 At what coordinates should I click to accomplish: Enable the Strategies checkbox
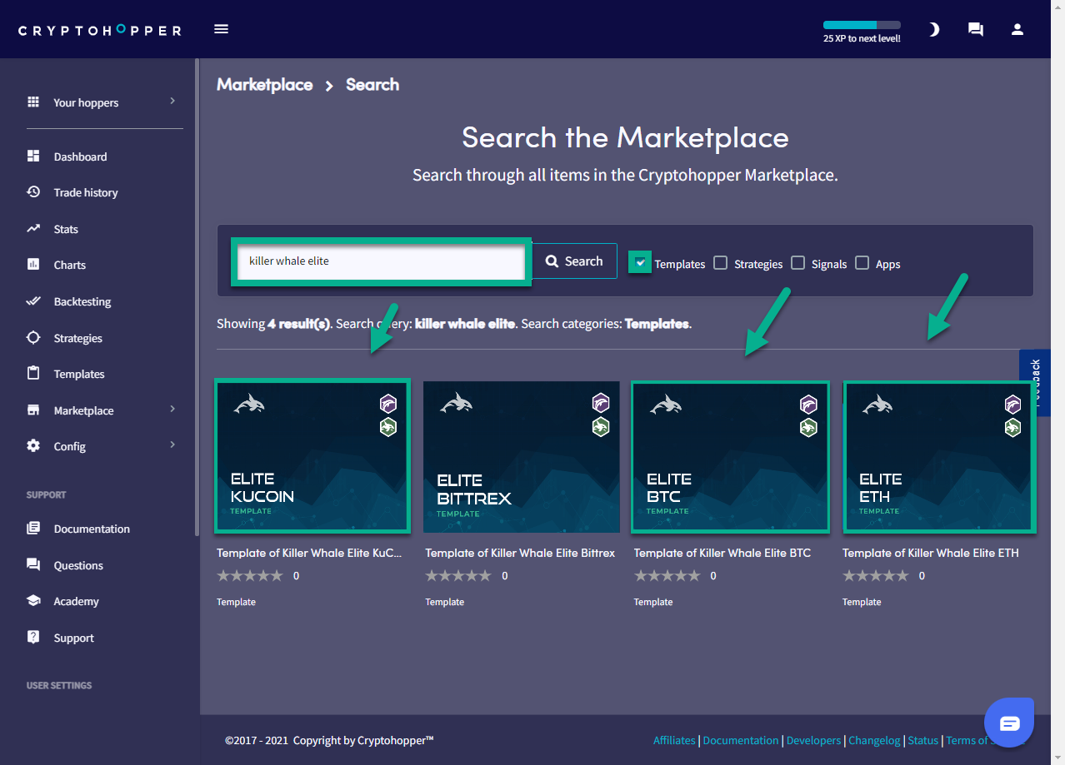pos(721,263)
